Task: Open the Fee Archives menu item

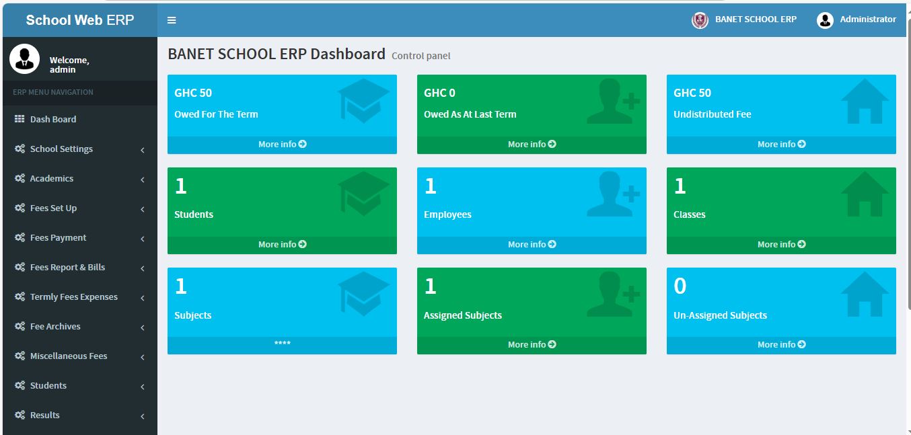Action: pos(55,326)
